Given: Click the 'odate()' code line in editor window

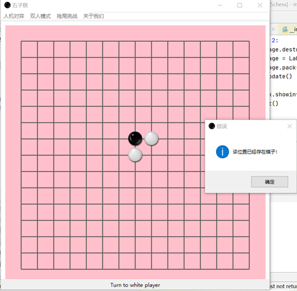Looking at the screenshot, I should (x=281, y=77).
